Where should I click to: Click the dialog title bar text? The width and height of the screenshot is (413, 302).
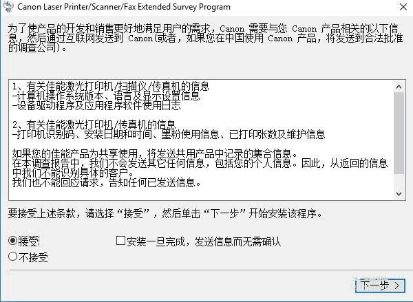[124, 7]
